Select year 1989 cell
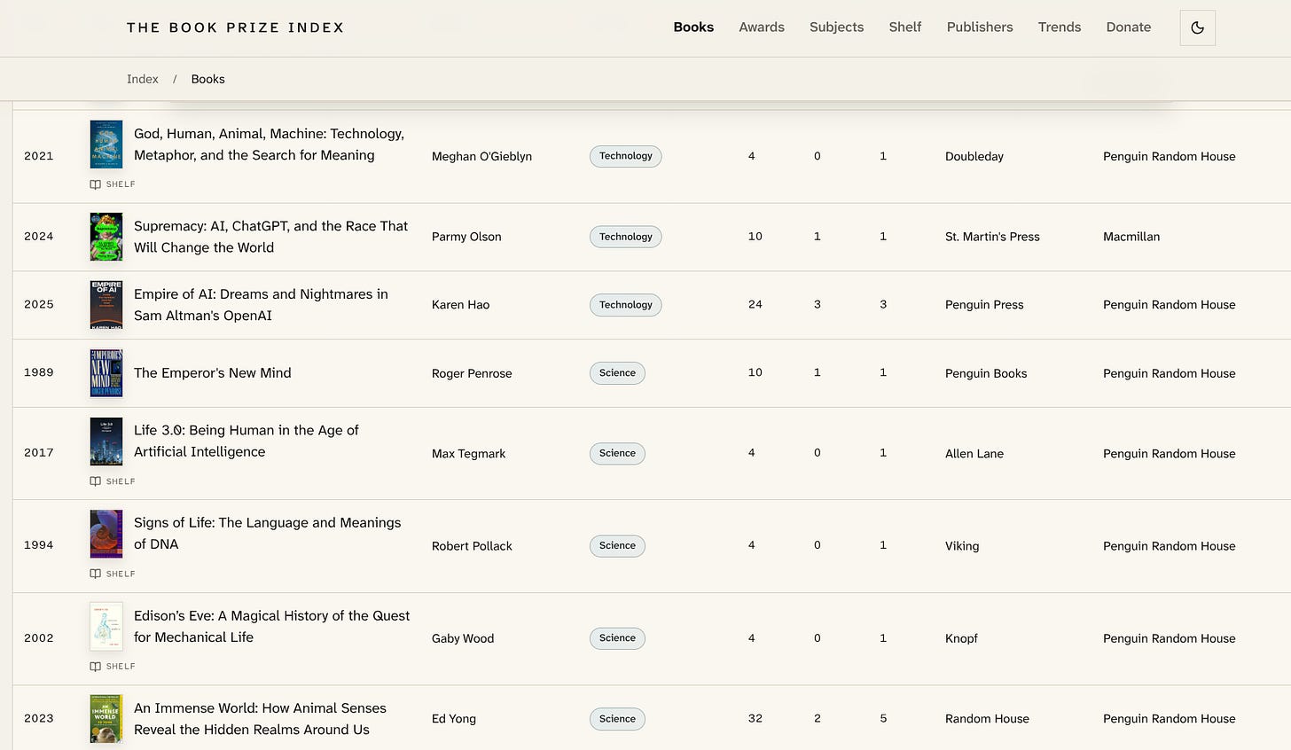 tap(39, 372)
